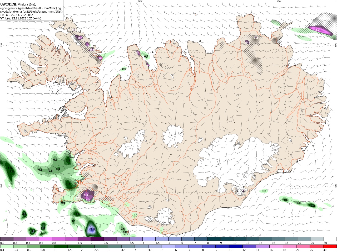
Task: Click the pink snow band northeast of Iceland
Action: coord(320,30)
